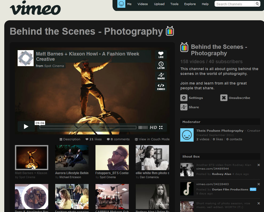Delete Rodney Alan shout box post
Screen dimensions: 264x212
259,165
